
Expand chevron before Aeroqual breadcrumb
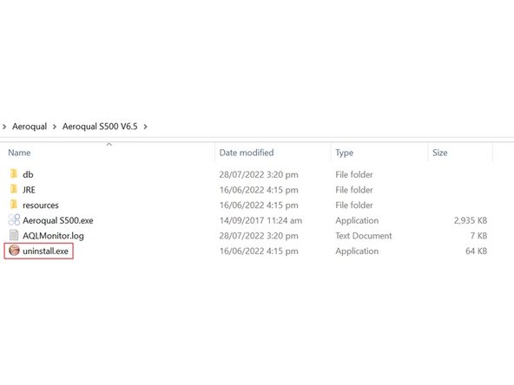tap(4, 127)
